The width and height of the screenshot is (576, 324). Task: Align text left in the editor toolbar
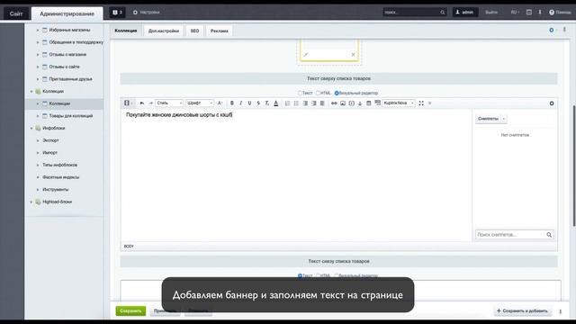coord(305,103)
